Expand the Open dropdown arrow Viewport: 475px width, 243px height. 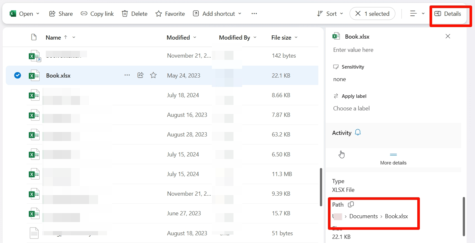[38, 14]
